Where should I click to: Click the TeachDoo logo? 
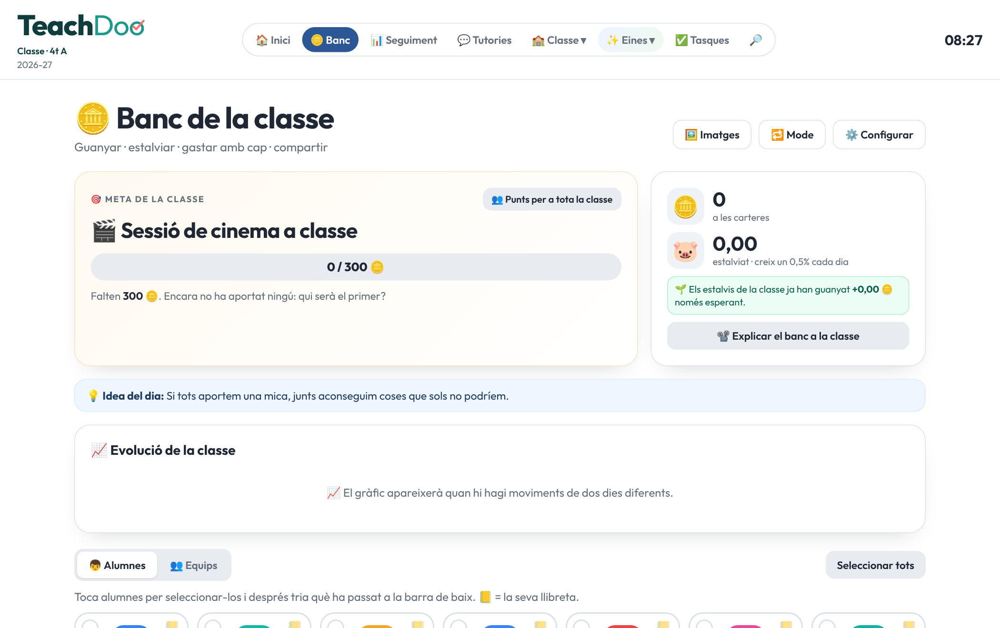click(81, 26)
